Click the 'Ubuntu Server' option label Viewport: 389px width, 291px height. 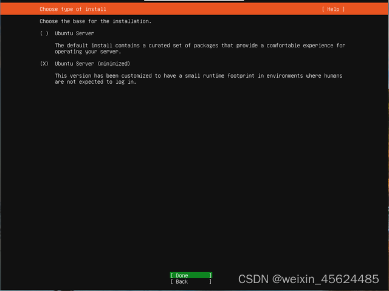coord(74,33)
